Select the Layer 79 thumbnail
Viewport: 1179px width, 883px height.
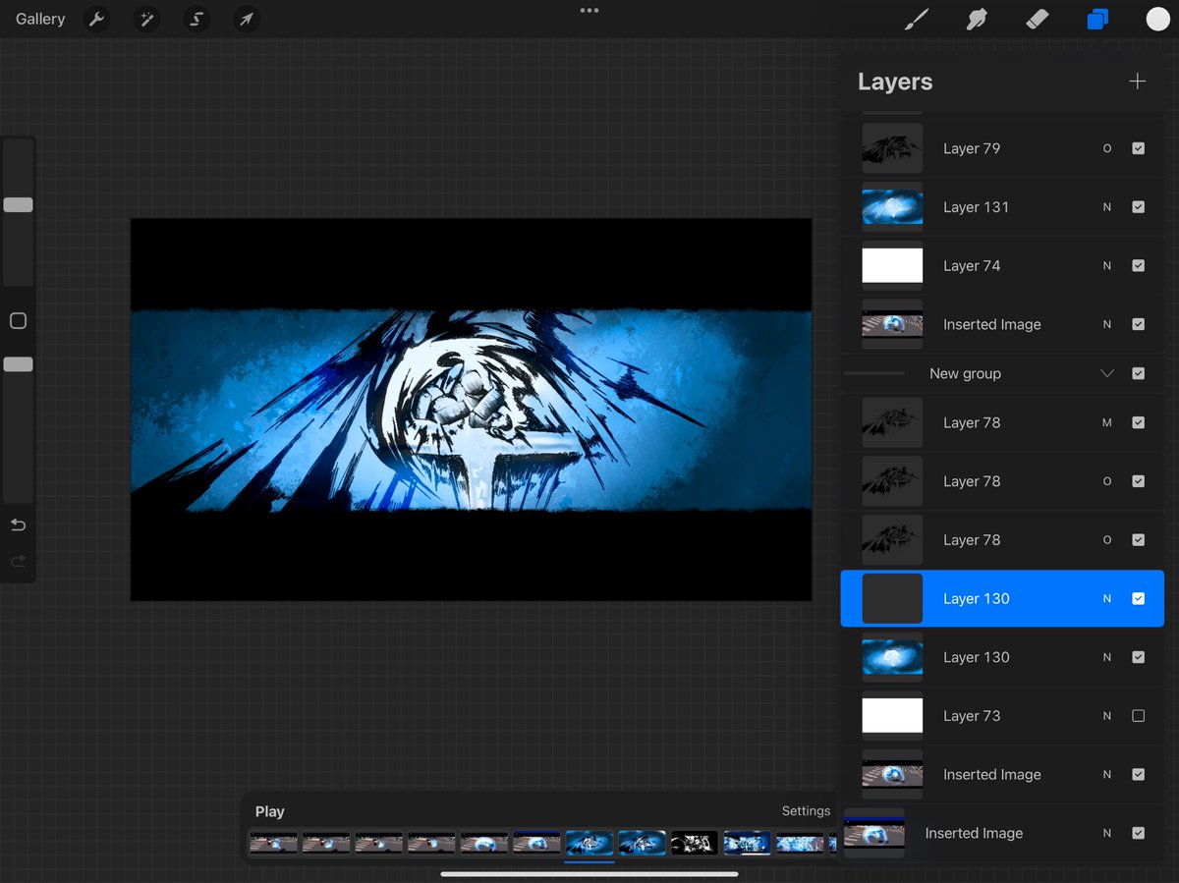(x=892, y=148)
